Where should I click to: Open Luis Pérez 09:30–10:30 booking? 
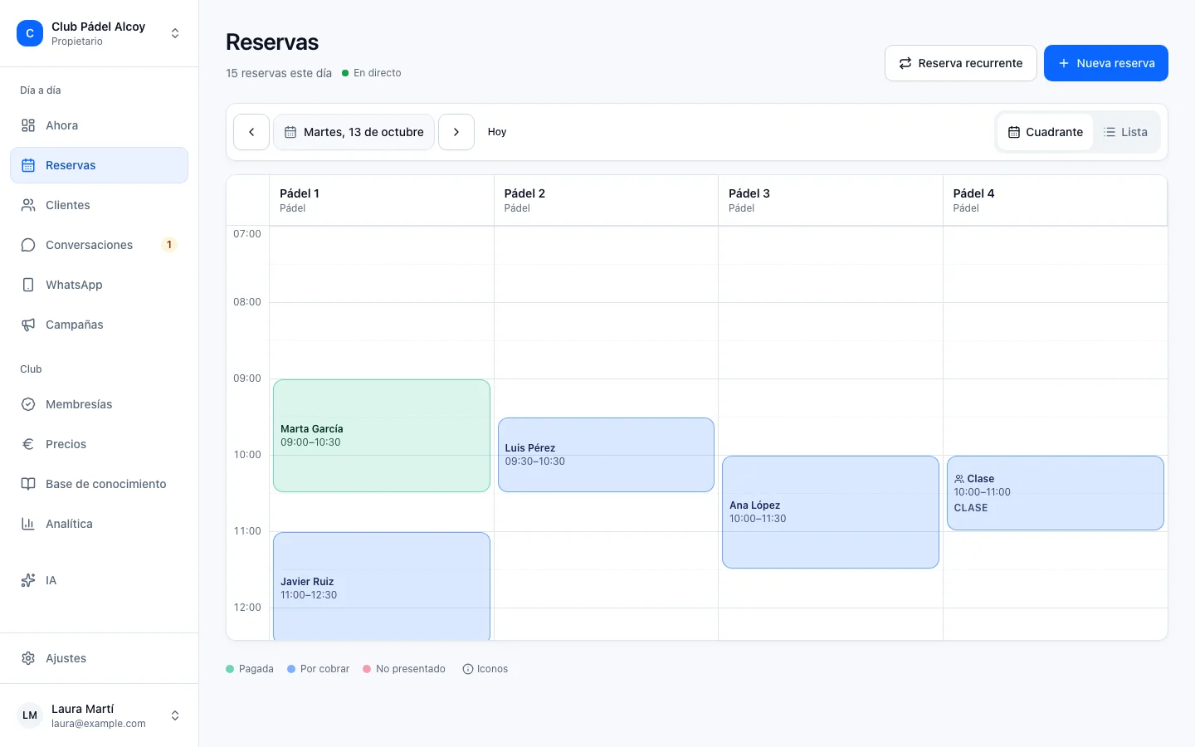point(606,455)
